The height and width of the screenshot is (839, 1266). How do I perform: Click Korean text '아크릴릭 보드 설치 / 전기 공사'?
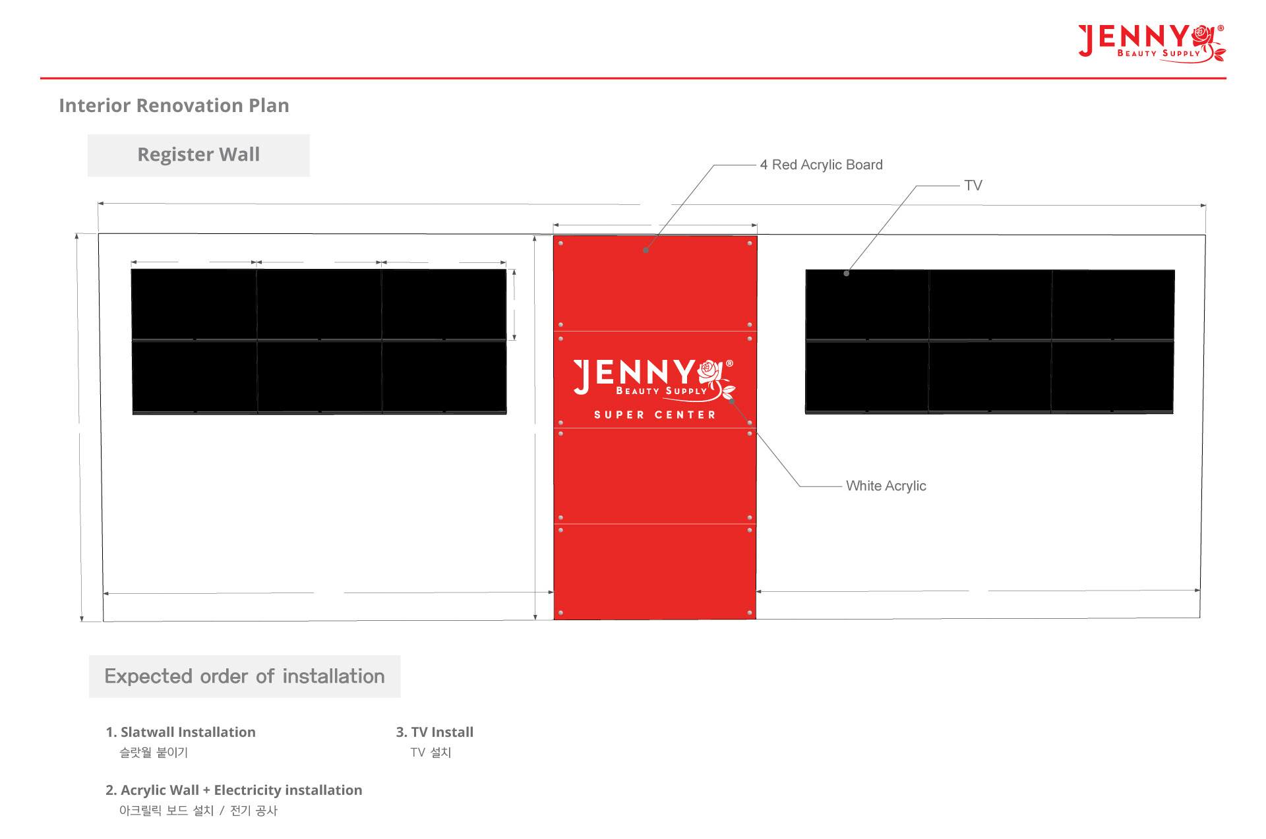[198, 811]
